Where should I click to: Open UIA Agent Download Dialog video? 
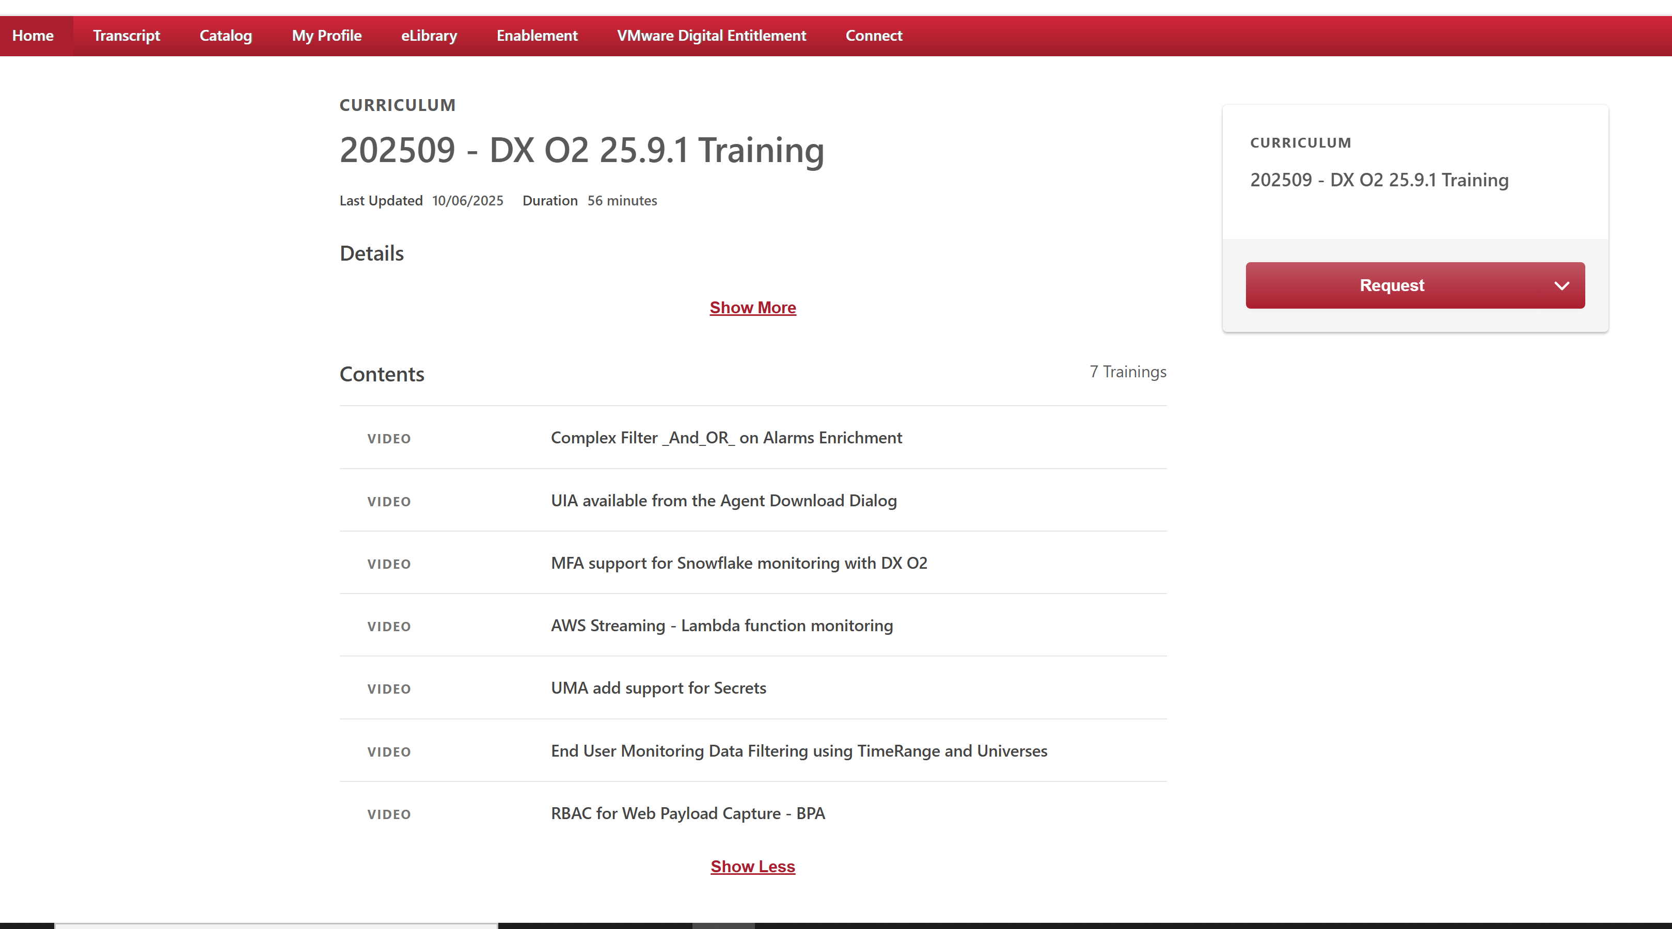pos(723,501)
